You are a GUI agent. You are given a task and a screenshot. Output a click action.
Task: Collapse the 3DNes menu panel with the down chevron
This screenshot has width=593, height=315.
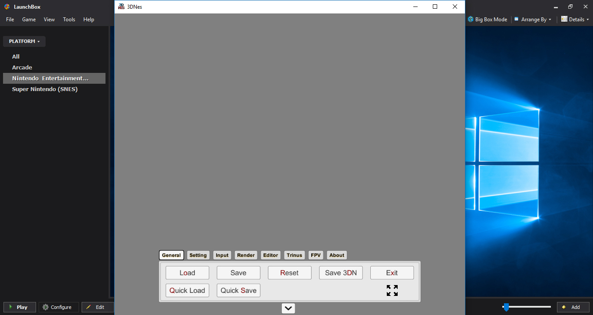288,308
